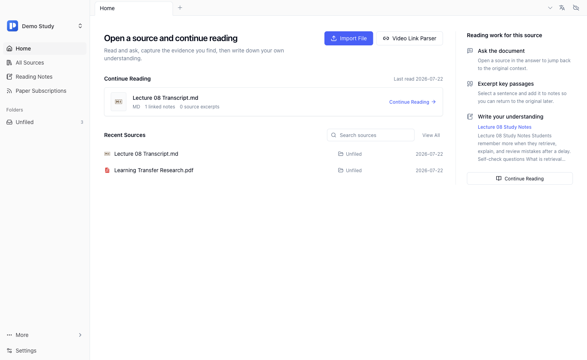The image size is (587, 360).
Task: Click Lecture 08 Transcript.md title in Continue Reading card
Action: click(x=166, y=98)
